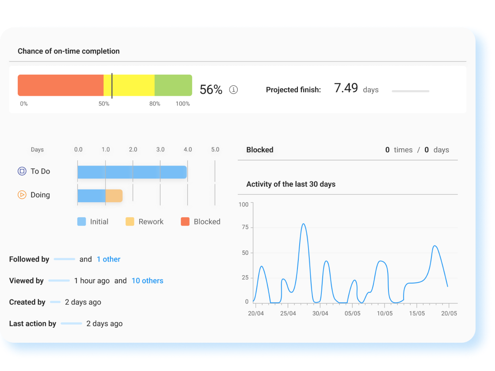The height and width of the screenshot is (371, 495).
Task: Click the Last action by user placeholder
Action: tap(71, 324)
